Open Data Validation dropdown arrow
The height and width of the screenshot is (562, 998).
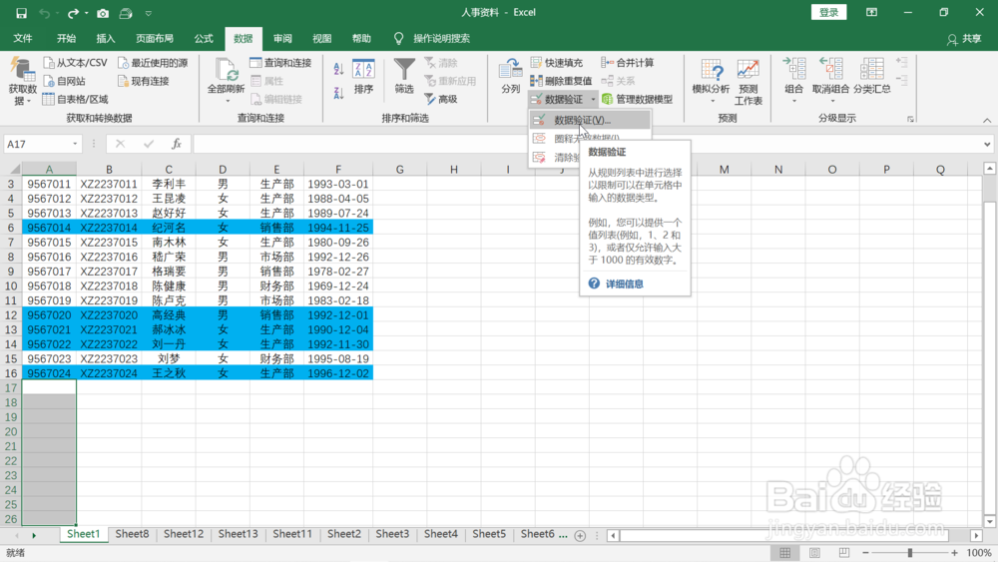[593, 99]
